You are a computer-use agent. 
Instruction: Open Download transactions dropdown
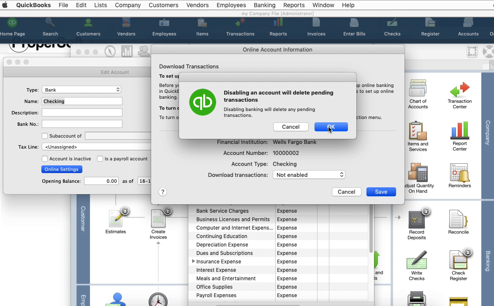(x=309, y=175)
